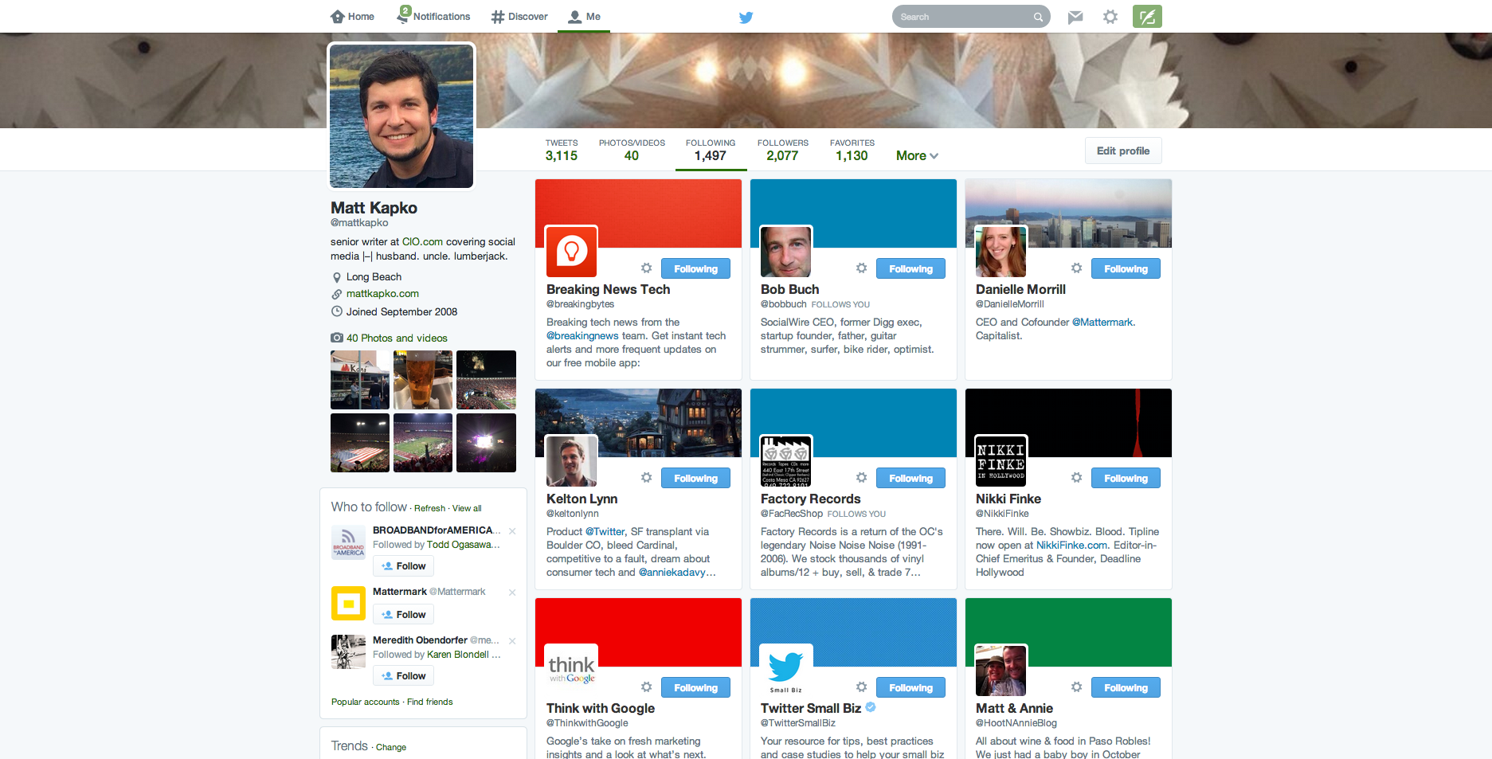Dismiss BROADBANDforAMERICA follow suggestion
Screen dimensions: 1492x759
pos(512,531)
